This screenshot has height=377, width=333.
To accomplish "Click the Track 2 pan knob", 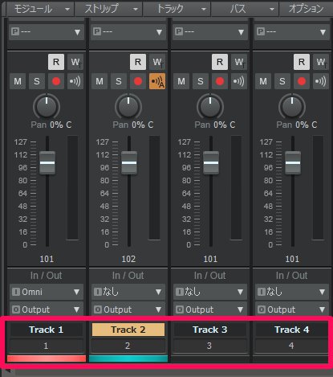I will point(128,106).
